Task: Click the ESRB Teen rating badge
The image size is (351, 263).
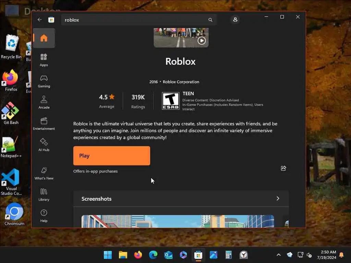Action: tap(171, 101)
